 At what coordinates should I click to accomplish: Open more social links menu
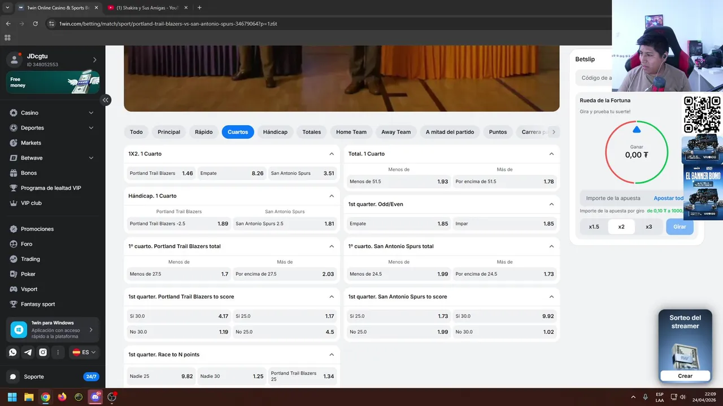pos(58,352)
